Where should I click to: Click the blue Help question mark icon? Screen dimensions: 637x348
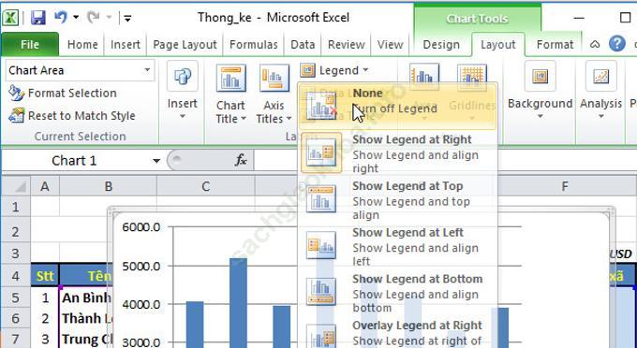tap(616, 44)
